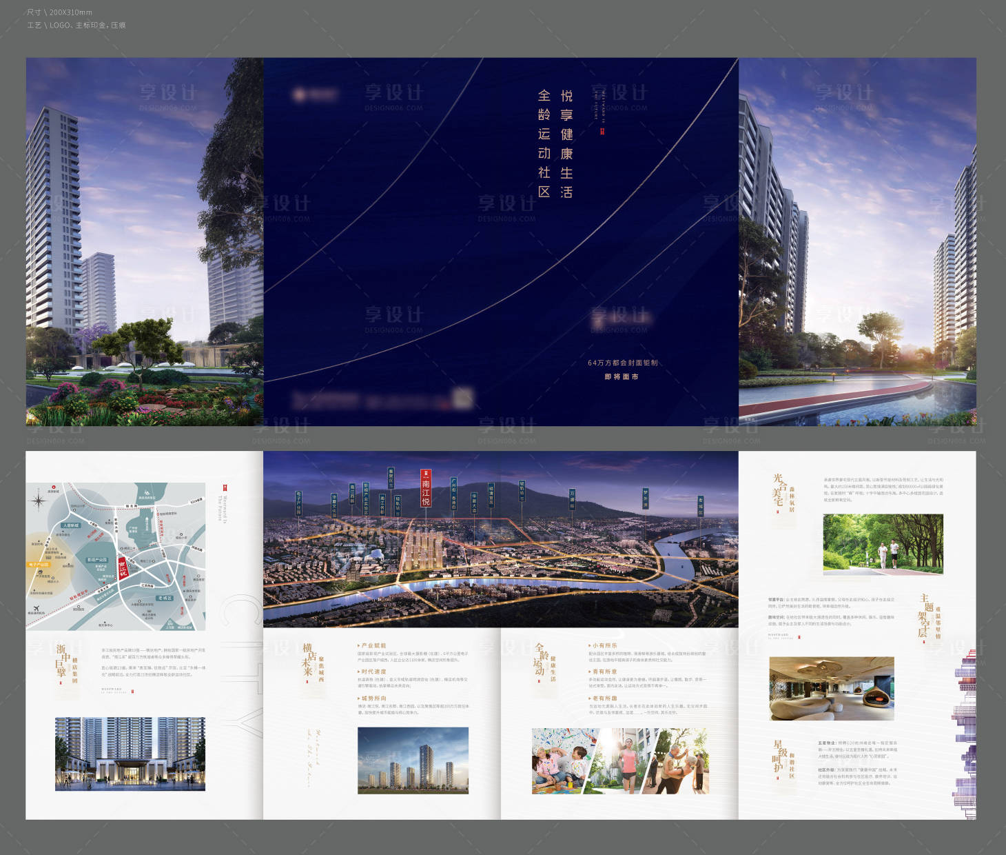Click the 全龄运动 calligraphy title

point(540,659)
